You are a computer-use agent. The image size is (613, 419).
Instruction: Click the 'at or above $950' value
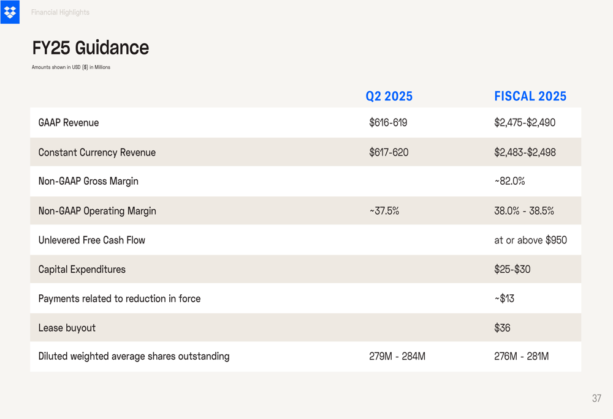(x=530, y=240)
